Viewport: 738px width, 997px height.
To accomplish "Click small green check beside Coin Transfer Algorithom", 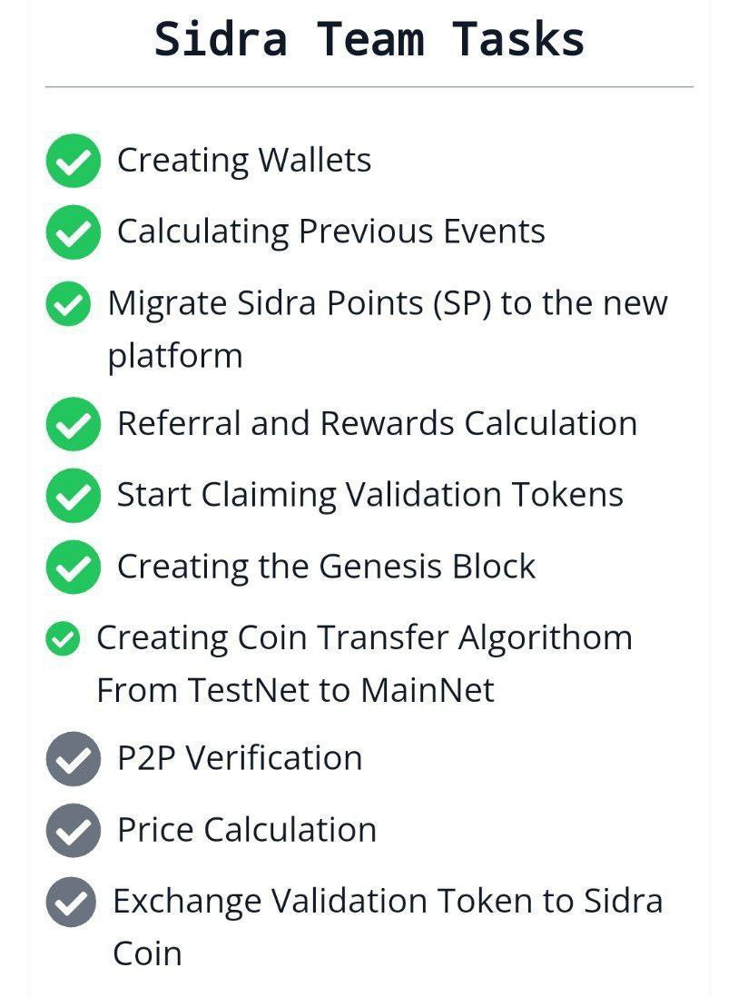I will [63, 638].
